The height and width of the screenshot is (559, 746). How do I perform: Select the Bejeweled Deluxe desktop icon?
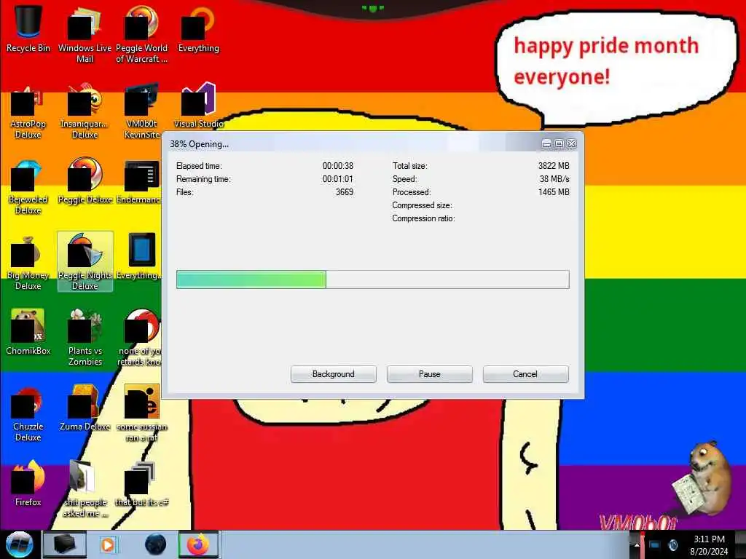coord(28,186)
